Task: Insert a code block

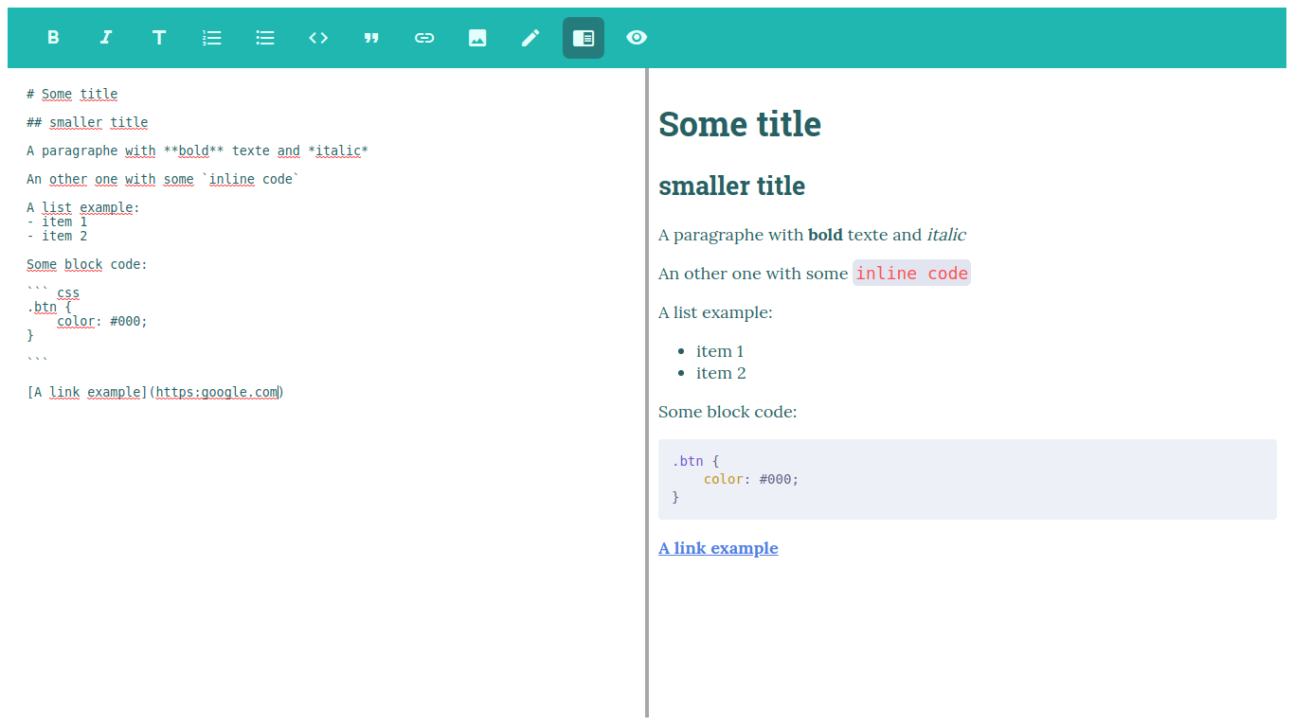Action: point(318,38)
